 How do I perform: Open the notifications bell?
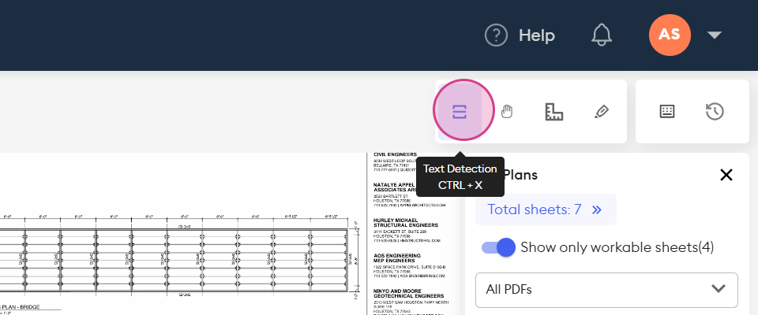pos(602,35)
